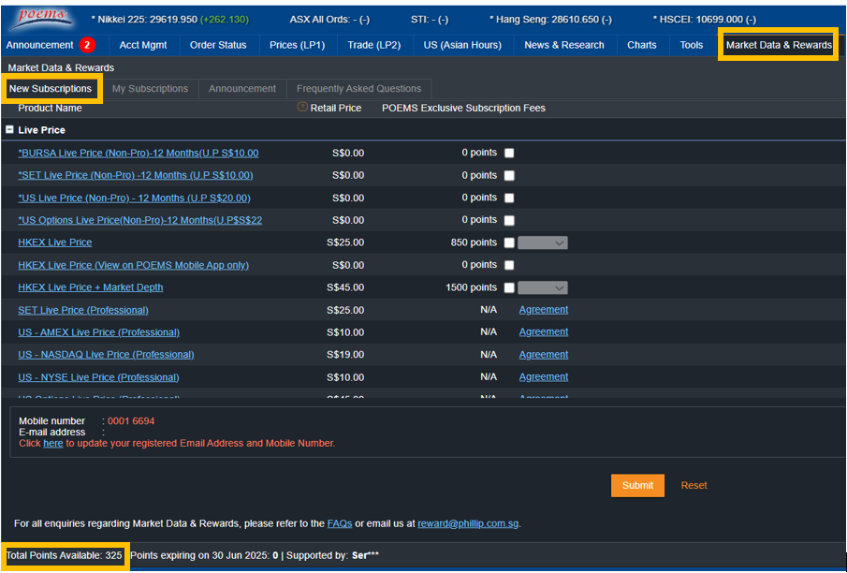This screenshot has height=573, width=847.
Task: Open the US - AMEX Live Price (Professional) link
Action: click(99, 332)
